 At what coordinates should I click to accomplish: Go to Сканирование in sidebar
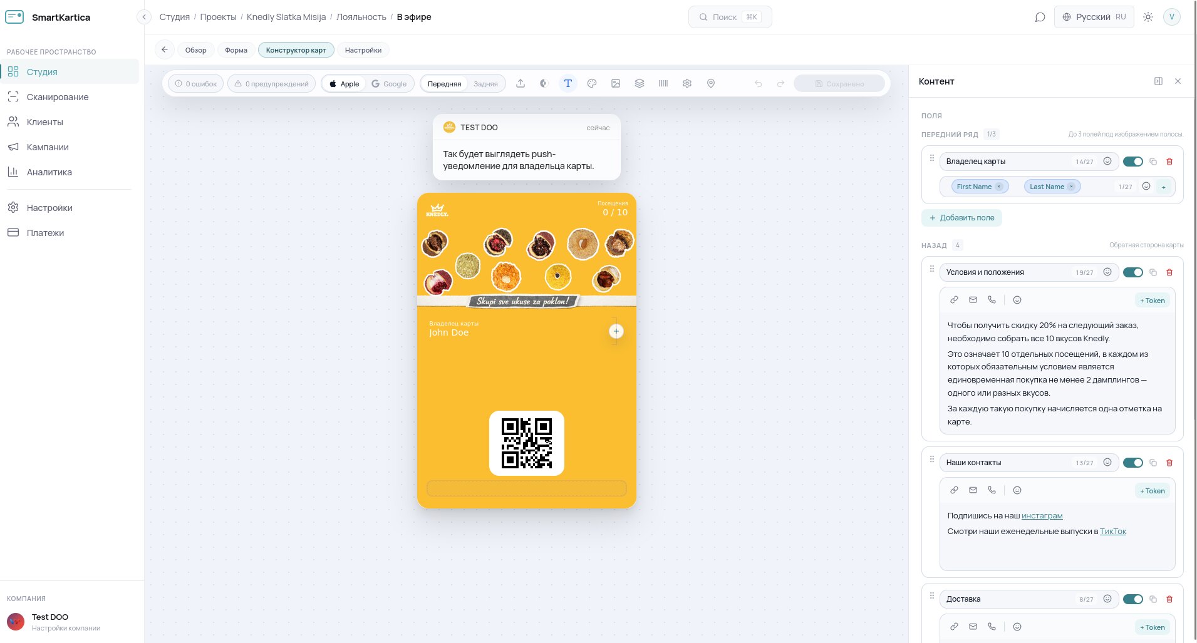pos(70,97)
